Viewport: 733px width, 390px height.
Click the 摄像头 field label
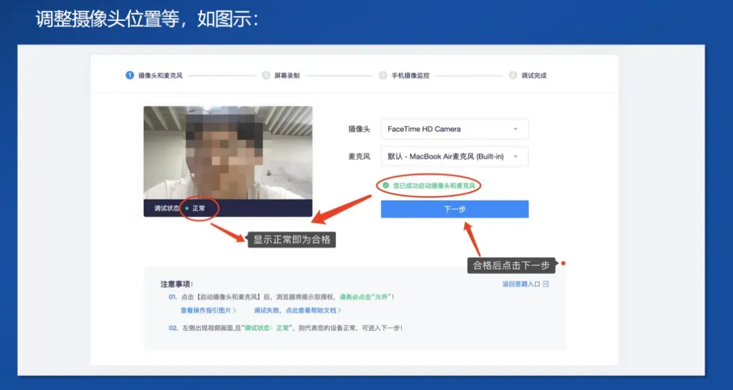pyautogui.click(x=359, y=129)
